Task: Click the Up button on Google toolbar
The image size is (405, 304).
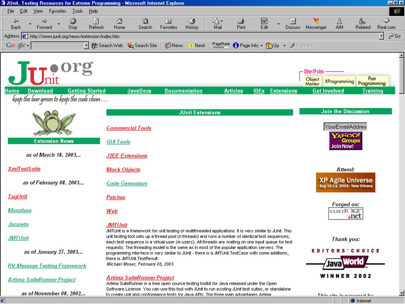Action: point(273,46)
